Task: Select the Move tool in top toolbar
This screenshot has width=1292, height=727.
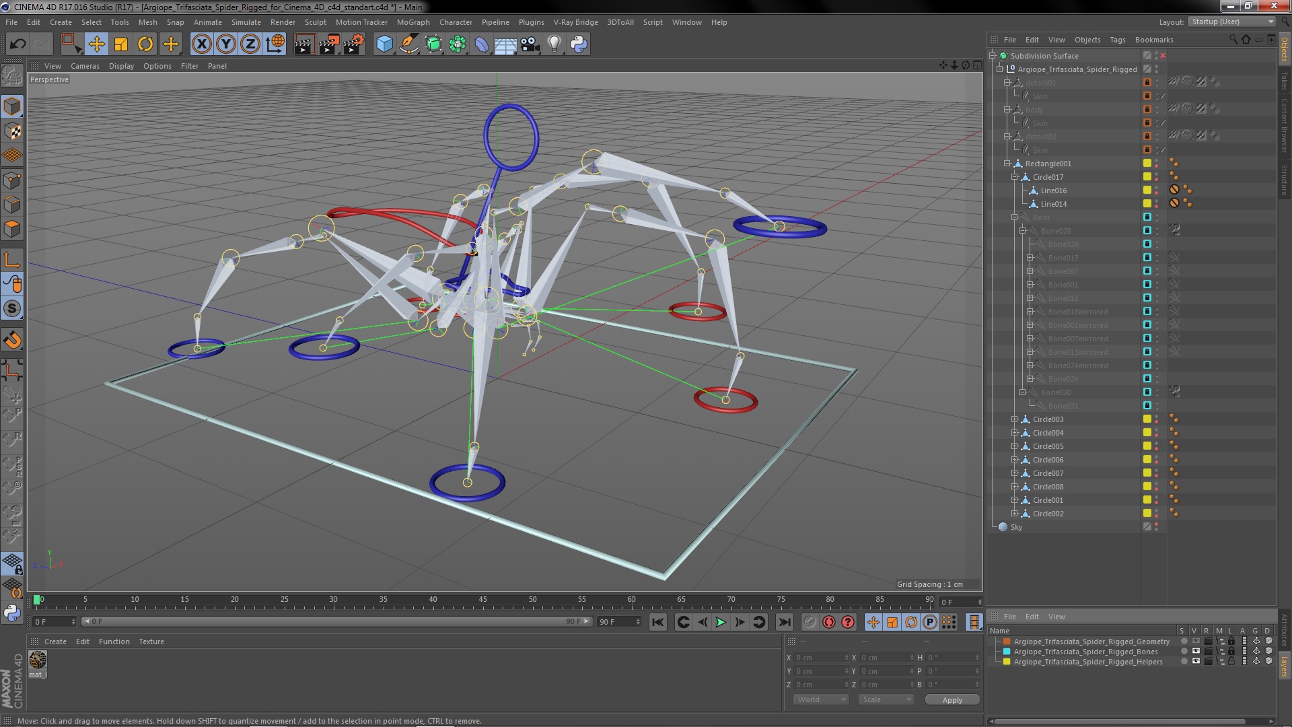Action: click(96, 44)
